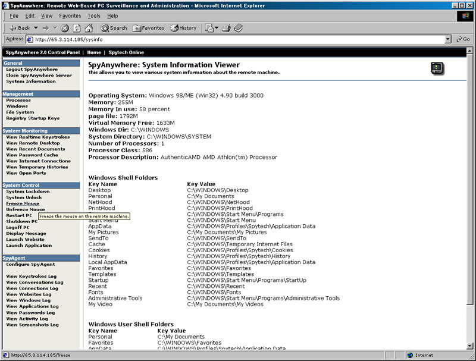The height and width of the screenshot is (361, 476).
Task: Open Registry Startup Keys link
Action: tap(33, 118)
